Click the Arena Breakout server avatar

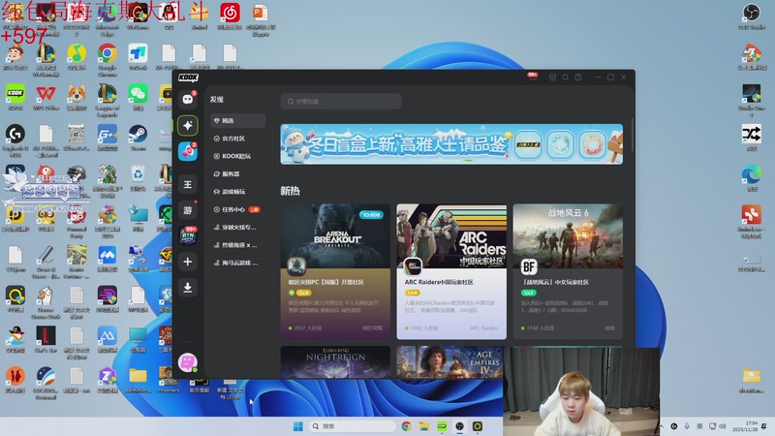[296, 266]
